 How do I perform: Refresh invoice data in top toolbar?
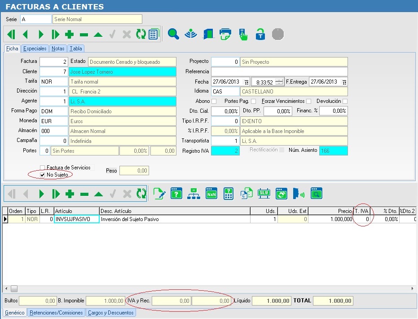pos(141,34)
